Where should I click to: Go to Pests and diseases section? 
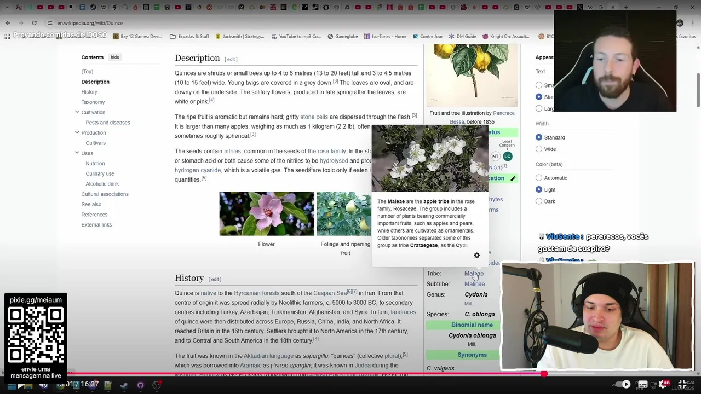click(107, 123)
